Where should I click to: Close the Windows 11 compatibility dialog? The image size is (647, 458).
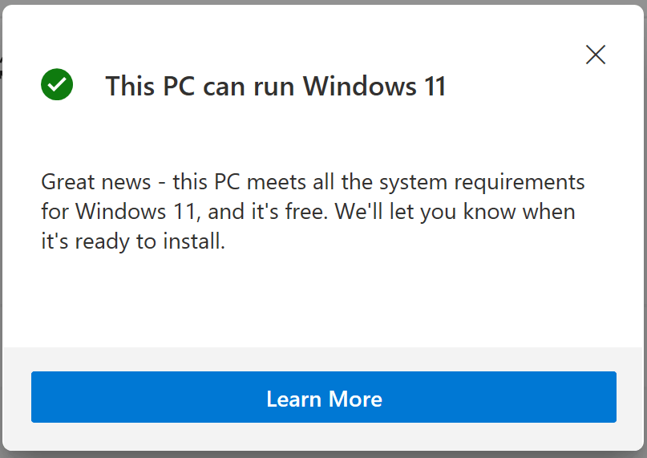[596, 55]
